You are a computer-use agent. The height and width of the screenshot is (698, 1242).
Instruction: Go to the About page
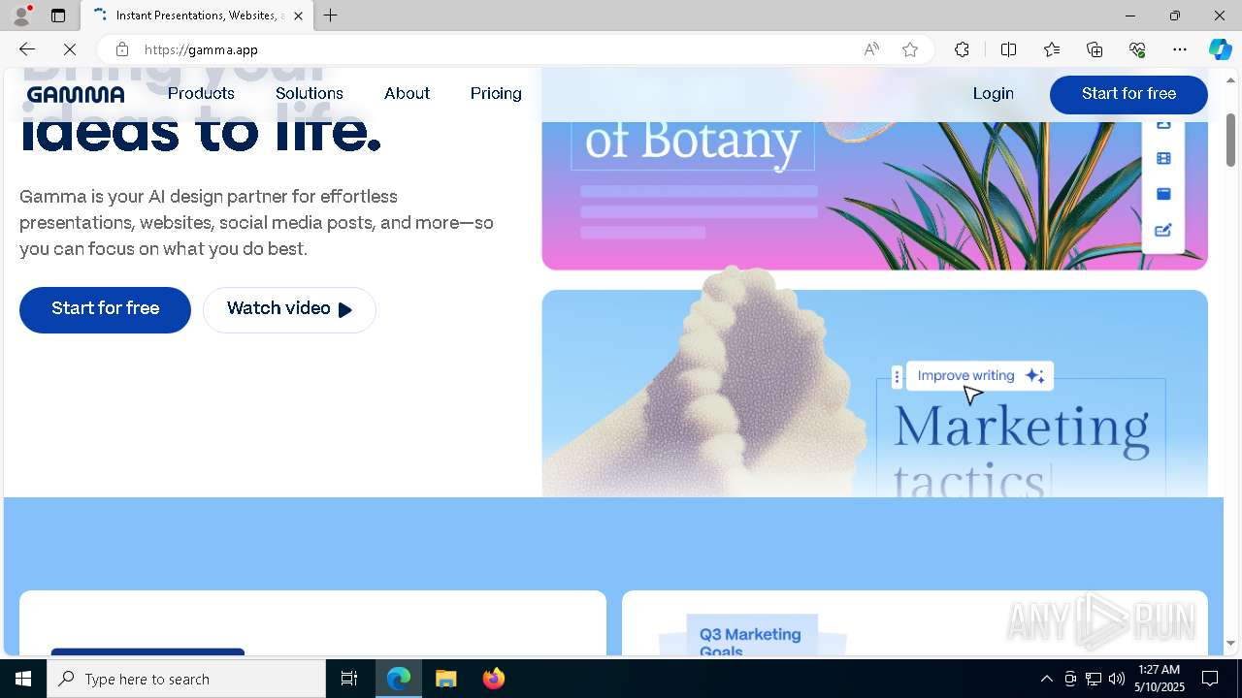[x=407, y=93]
